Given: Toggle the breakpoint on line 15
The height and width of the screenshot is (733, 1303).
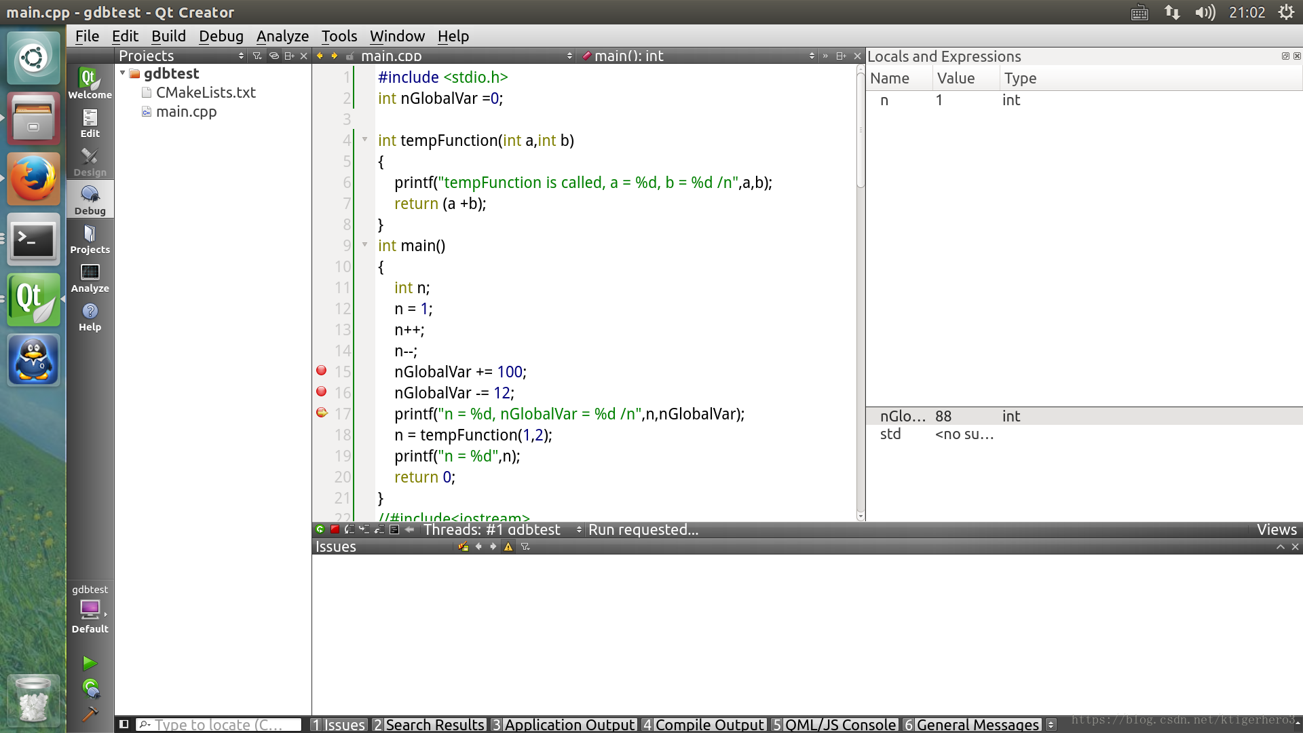Looking at the screenshot, I should [322, 371].
